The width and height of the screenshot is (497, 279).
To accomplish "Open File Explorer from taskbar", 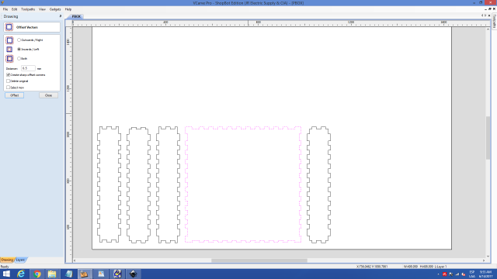I will [52, 274].
